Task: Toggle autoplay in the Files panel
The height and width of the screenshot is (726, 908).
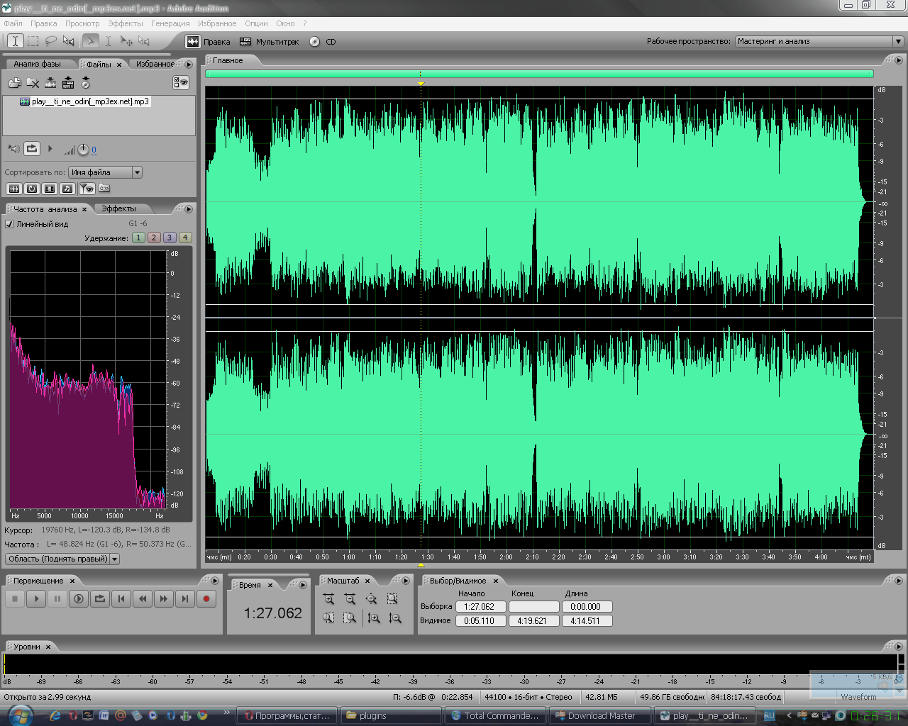Action: pos(14,149)
